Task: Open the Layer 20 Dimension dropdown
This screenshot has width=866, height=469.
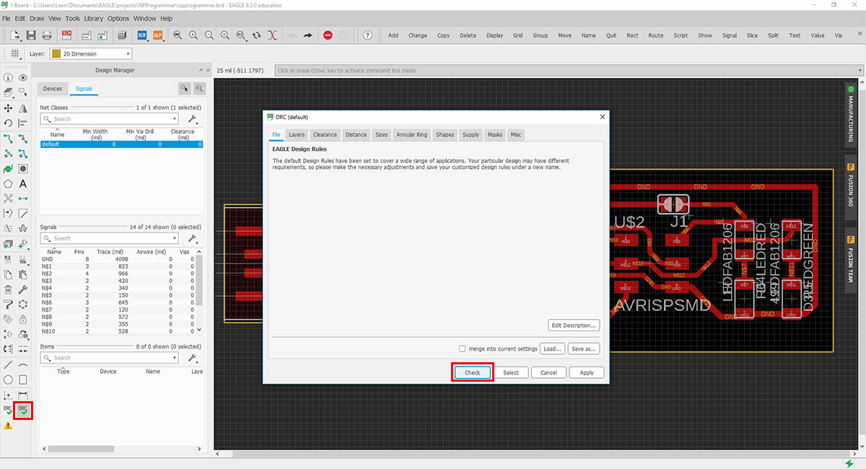Action: (x=91, y=54)
